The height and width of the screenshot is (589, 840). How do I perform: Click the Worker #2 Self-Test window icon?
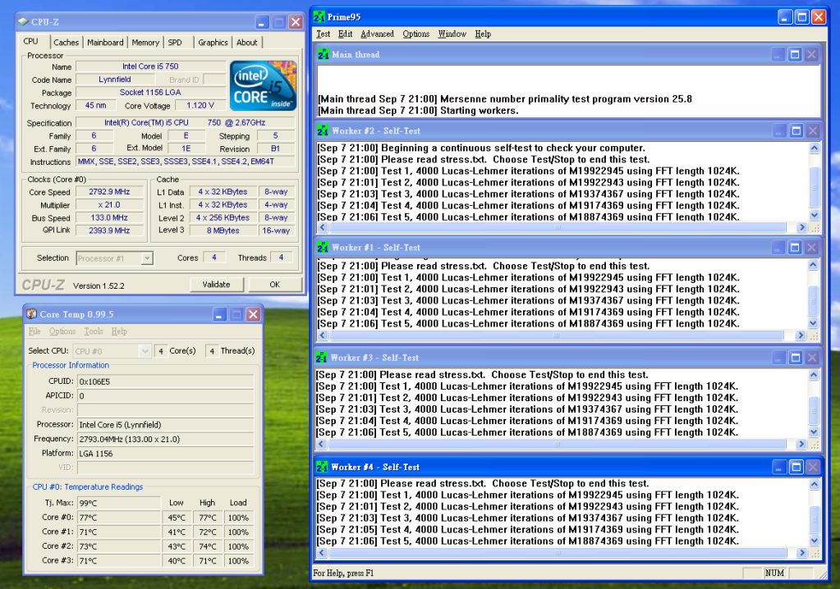click(323, 131)
